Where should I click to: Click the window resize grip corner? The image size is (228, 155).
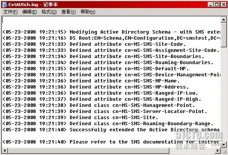pyautogui.click(x=224, y=151)
